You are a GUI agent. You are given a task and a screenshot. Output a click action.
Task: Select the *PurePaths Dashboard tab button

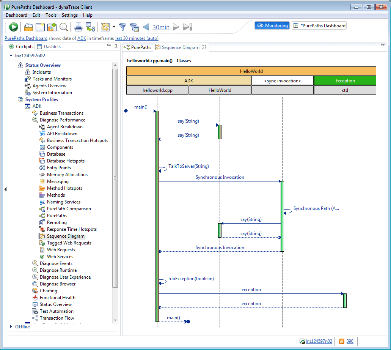319,25
